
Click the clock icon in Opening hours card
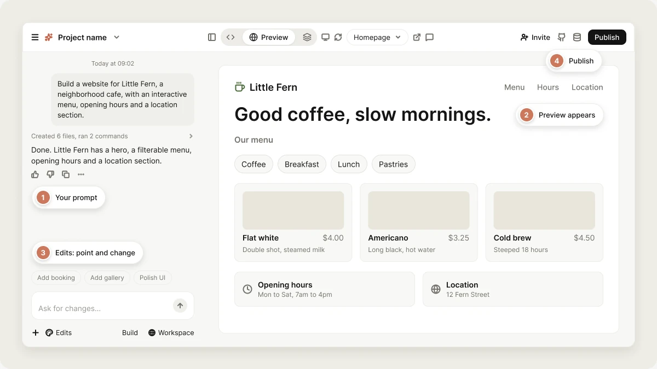coord(247,289)
